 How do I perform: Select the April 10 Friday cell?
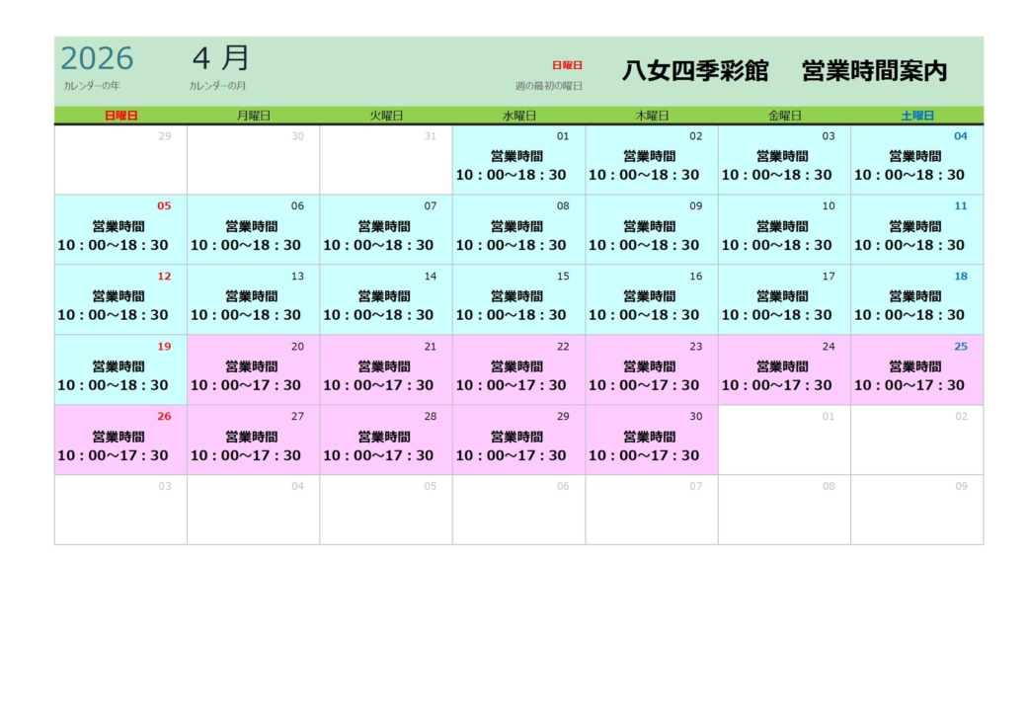[784, 230]
